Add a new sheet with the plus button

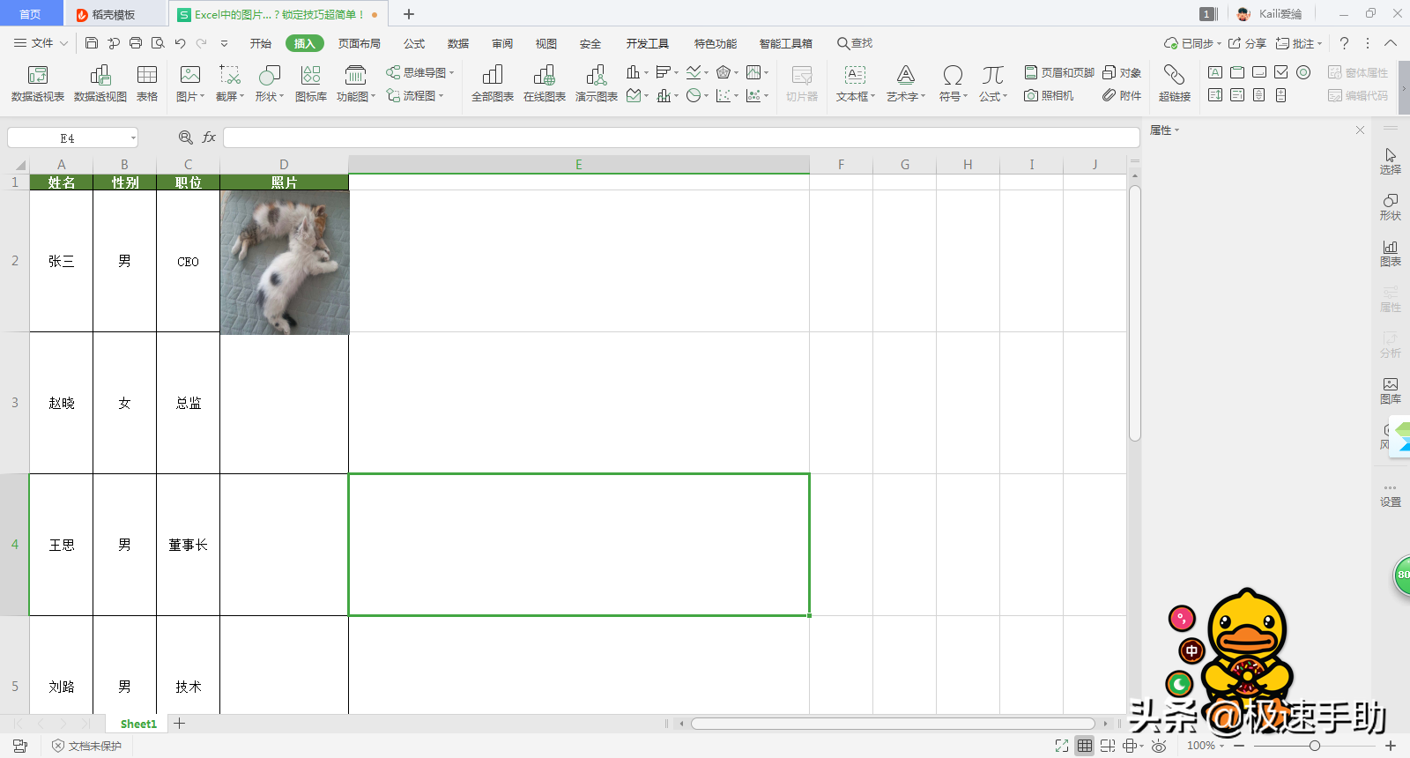(x=179, y=724)
